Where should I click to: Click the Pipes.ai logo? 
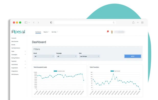click(x=18, y=32)
